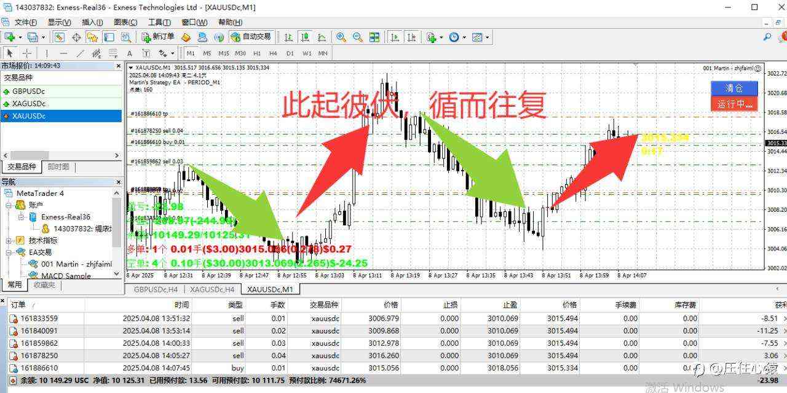787x393 pixels.
Task: Select the horizontal line drawing tool
Action: (x=63, y=53)
